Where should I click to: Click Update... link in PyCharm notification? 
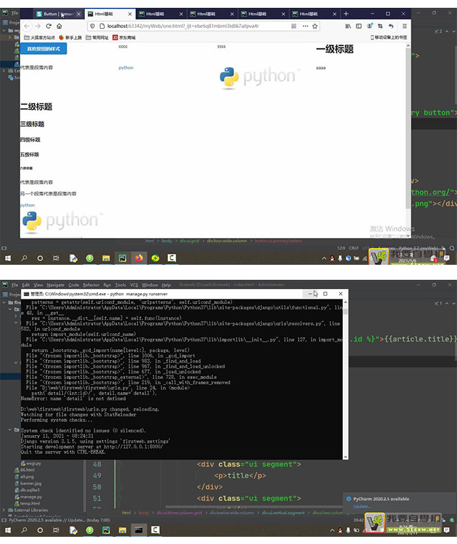360,507
